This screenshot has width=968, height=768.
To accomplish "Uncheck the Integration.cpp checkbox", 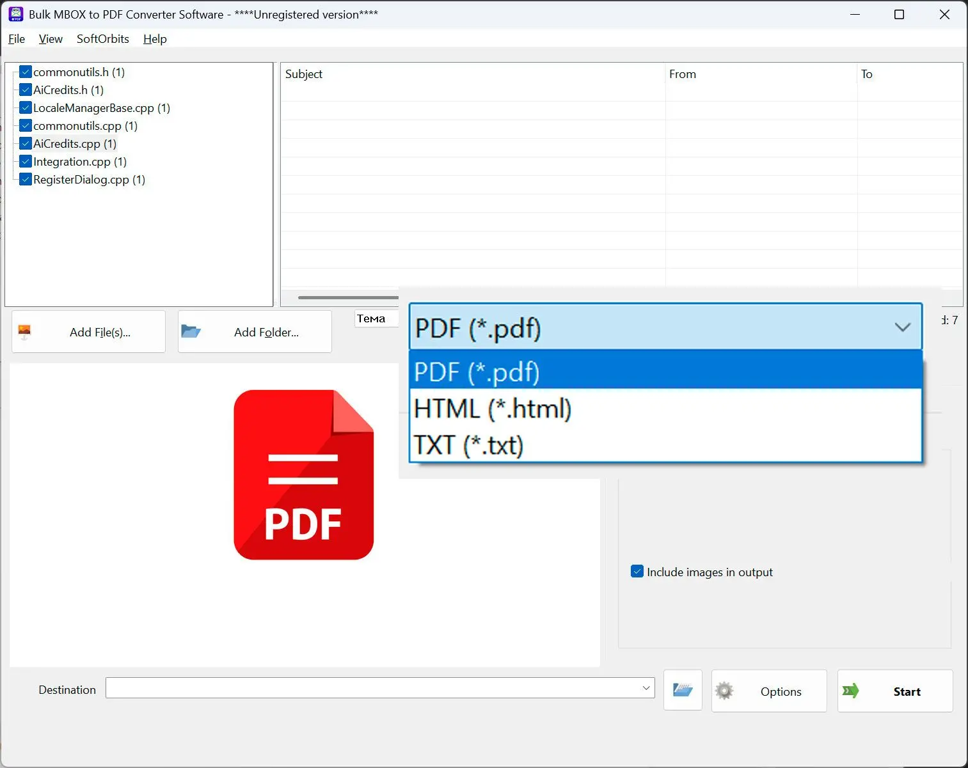I will click(26, 161).
